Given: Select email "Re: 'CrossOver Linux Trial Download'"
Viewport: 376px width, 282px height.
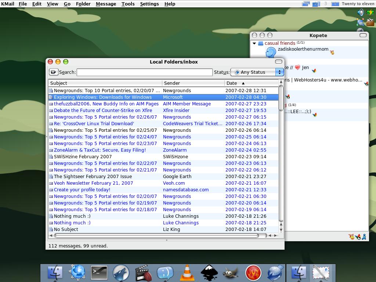Looking at the screenshot, I should (163, 123).
